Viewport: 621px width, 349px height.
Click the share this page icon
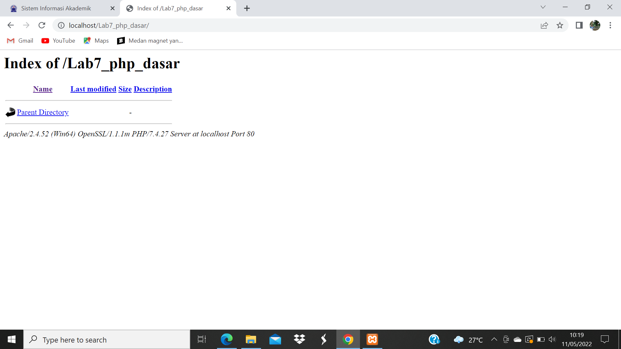tap(545, 25)
